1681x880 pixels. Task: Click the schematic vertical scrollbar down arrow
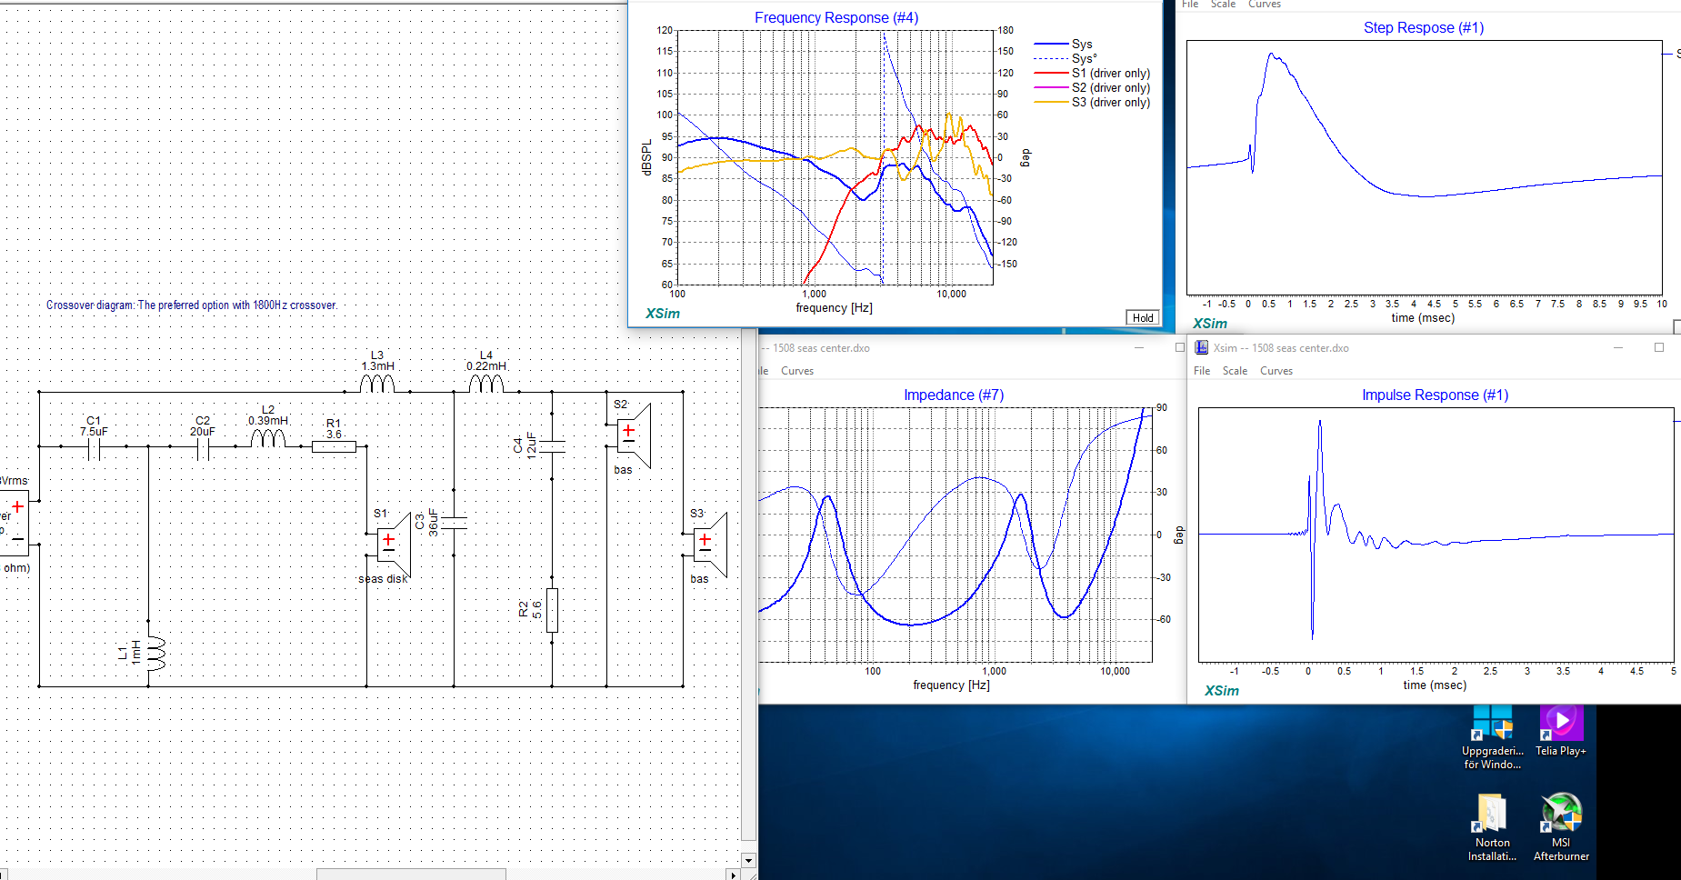pos(748,860)
